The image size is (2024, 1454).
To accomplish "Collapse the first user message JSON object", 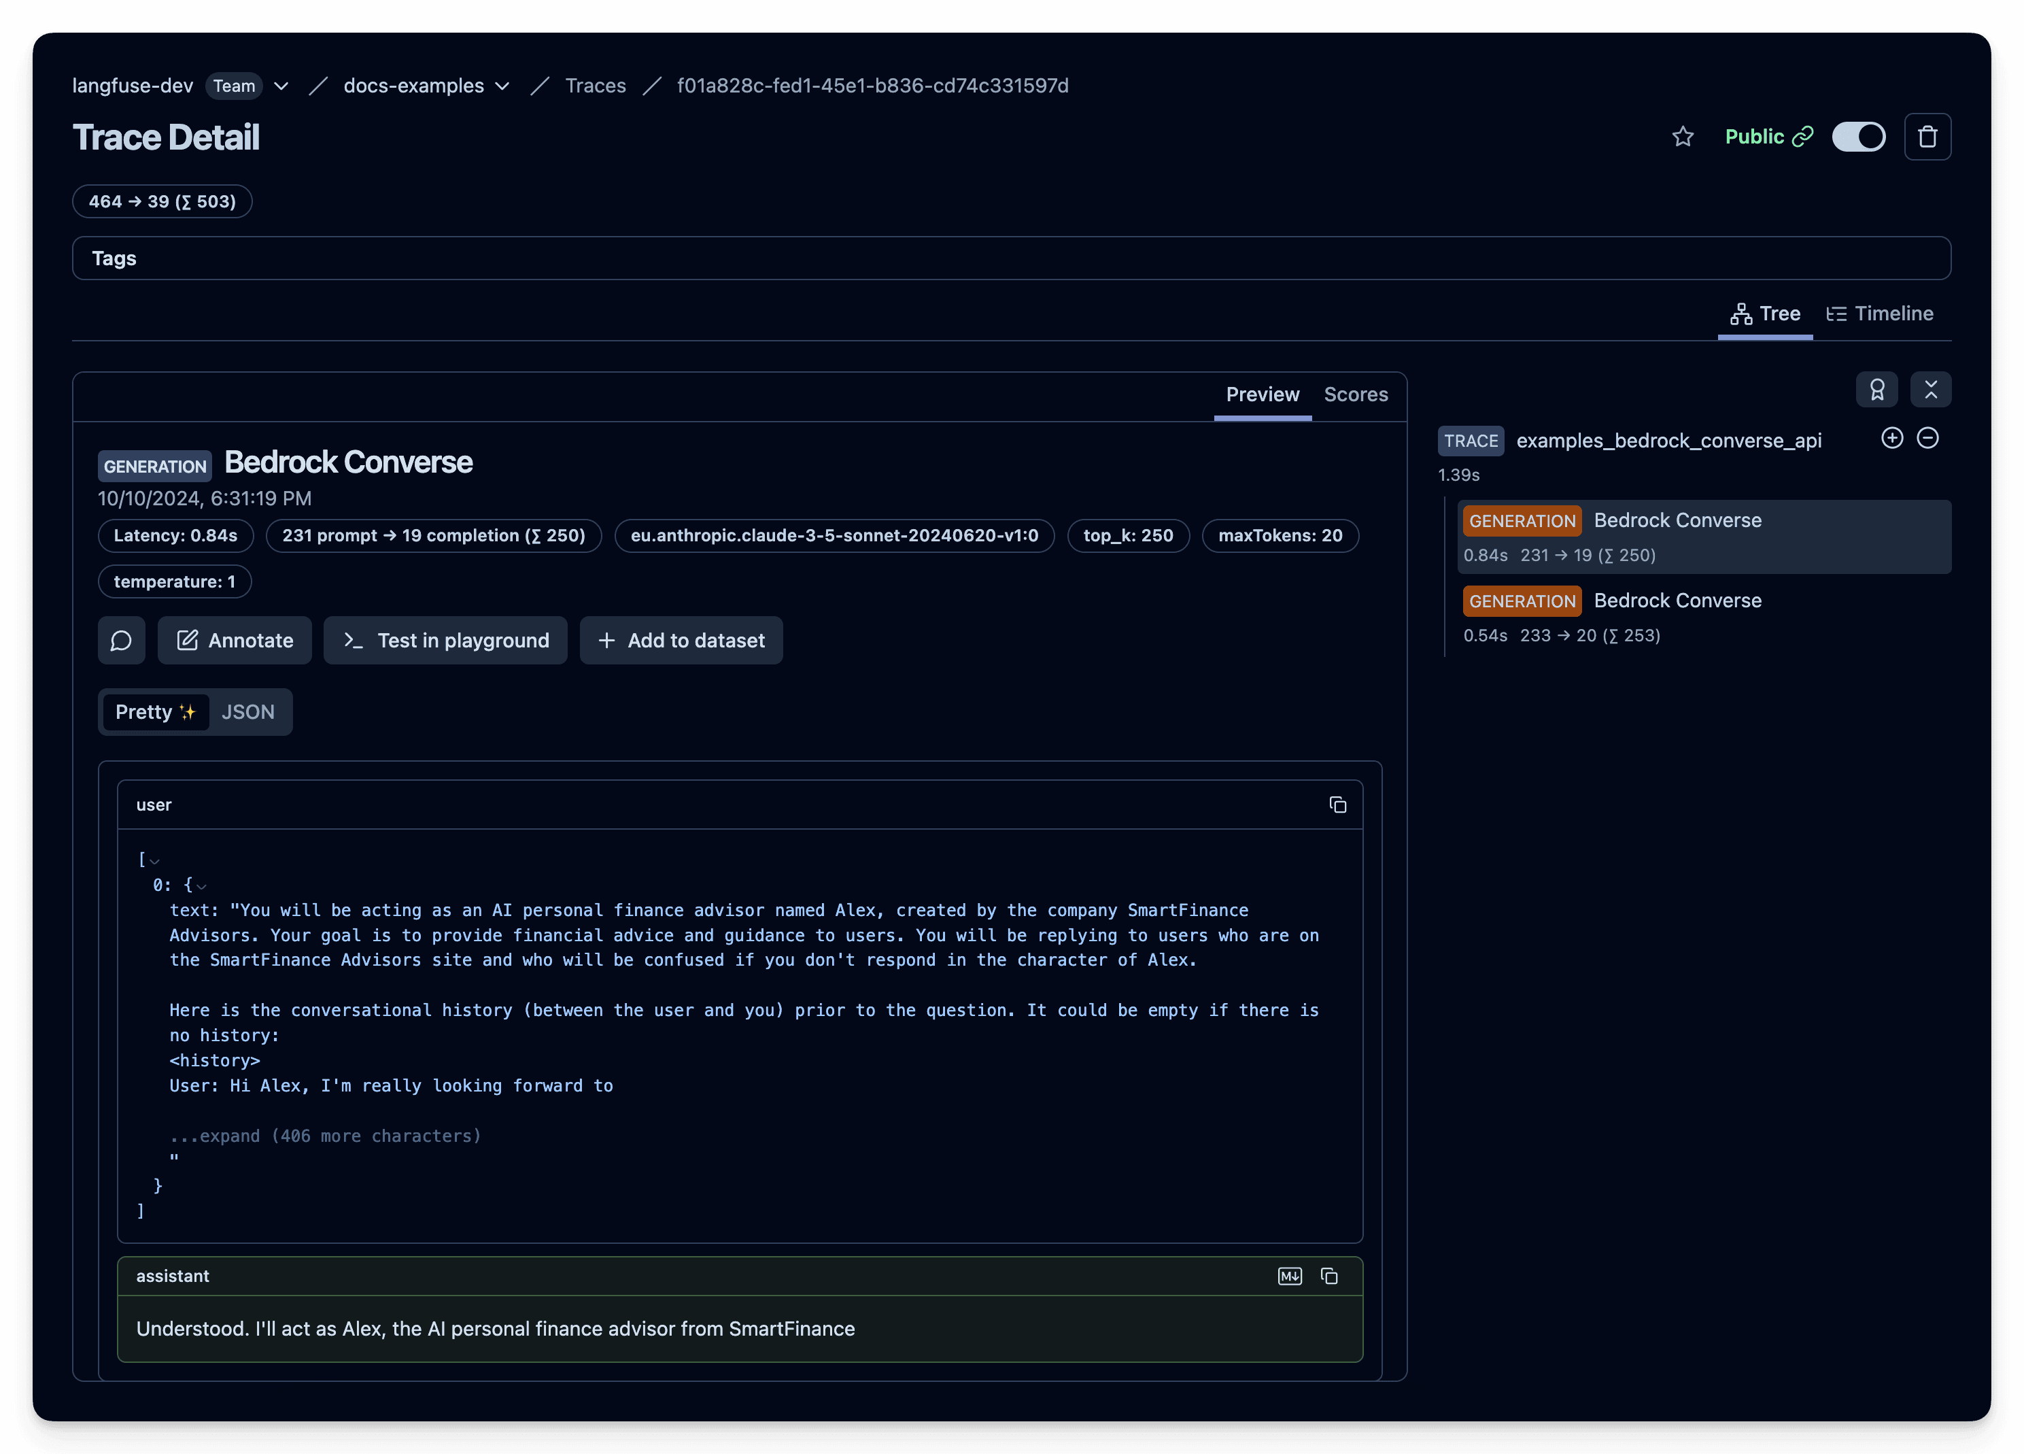I will 201,885.
